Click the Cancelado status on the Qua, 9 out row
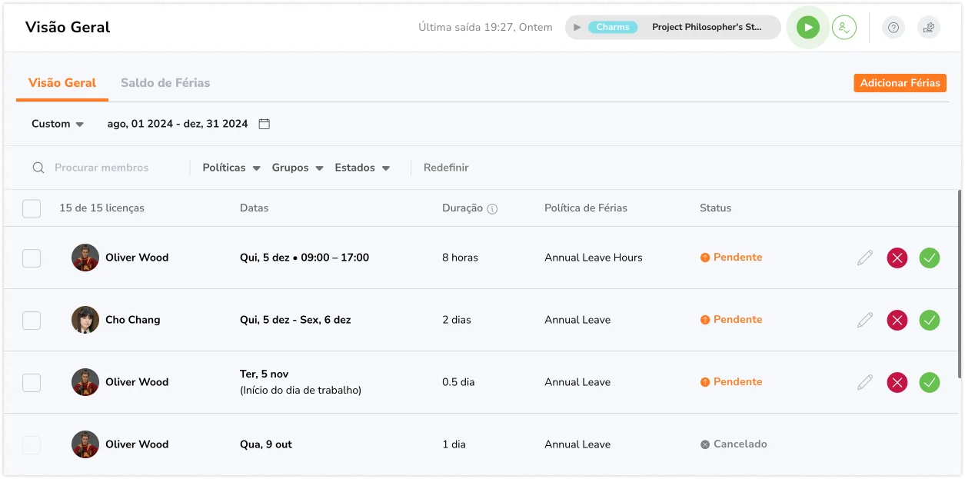This screenshot has width=965, height=479. pyautogui.click(x=734, y=444)
